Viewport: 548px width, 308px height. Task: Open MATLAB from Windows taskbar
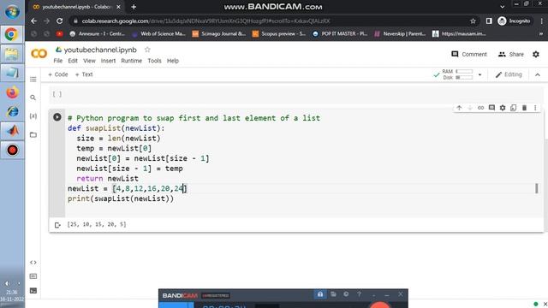coord(13,131)
